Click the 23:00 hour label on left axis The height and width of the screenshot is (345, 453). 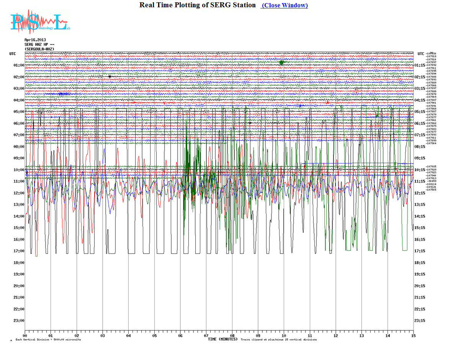click(19, 321)
